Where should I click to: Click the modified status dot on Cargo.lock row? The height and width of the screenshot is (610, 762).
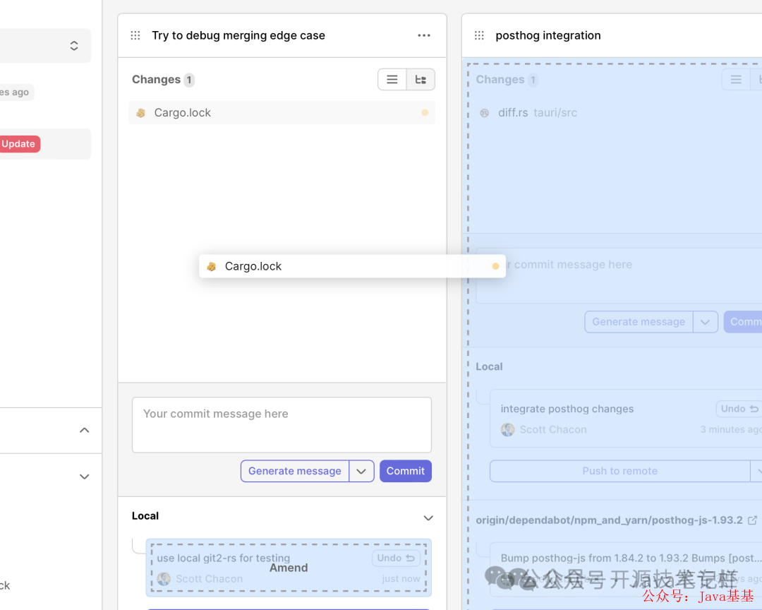click(x=425, y=113)
